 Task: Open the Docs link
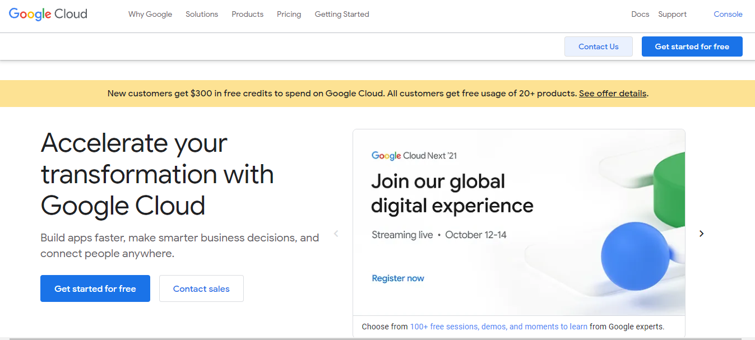640,15
